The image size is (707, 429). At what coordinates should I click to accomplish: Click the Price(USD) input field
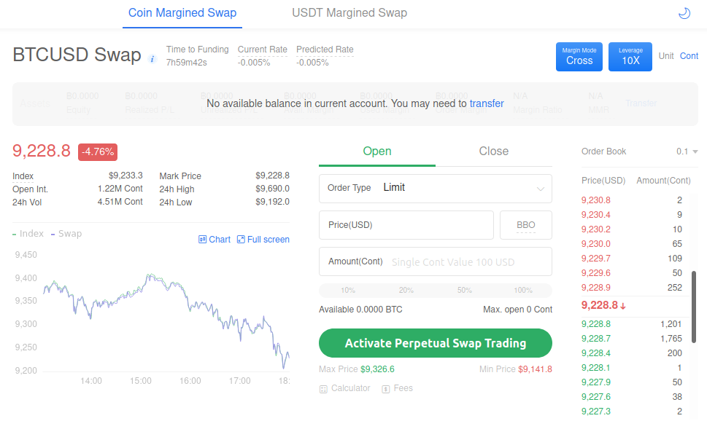tap(406, 225)
